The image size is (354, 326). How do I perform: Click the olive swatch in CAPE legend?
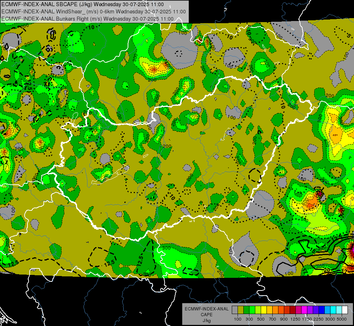pos(241,310)
